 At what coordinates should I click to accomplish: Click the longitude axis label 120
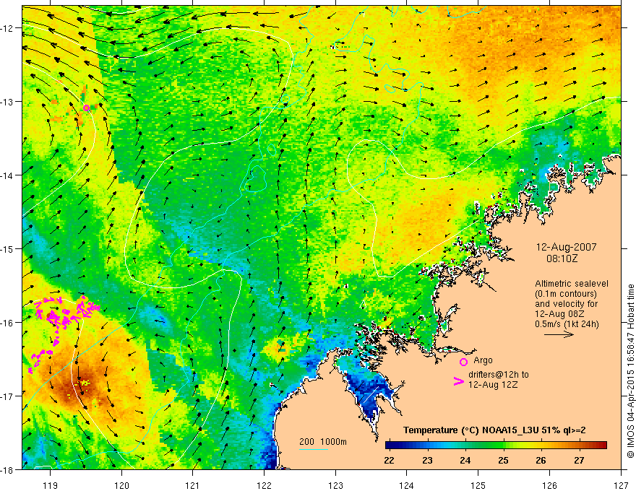point(121,485)
